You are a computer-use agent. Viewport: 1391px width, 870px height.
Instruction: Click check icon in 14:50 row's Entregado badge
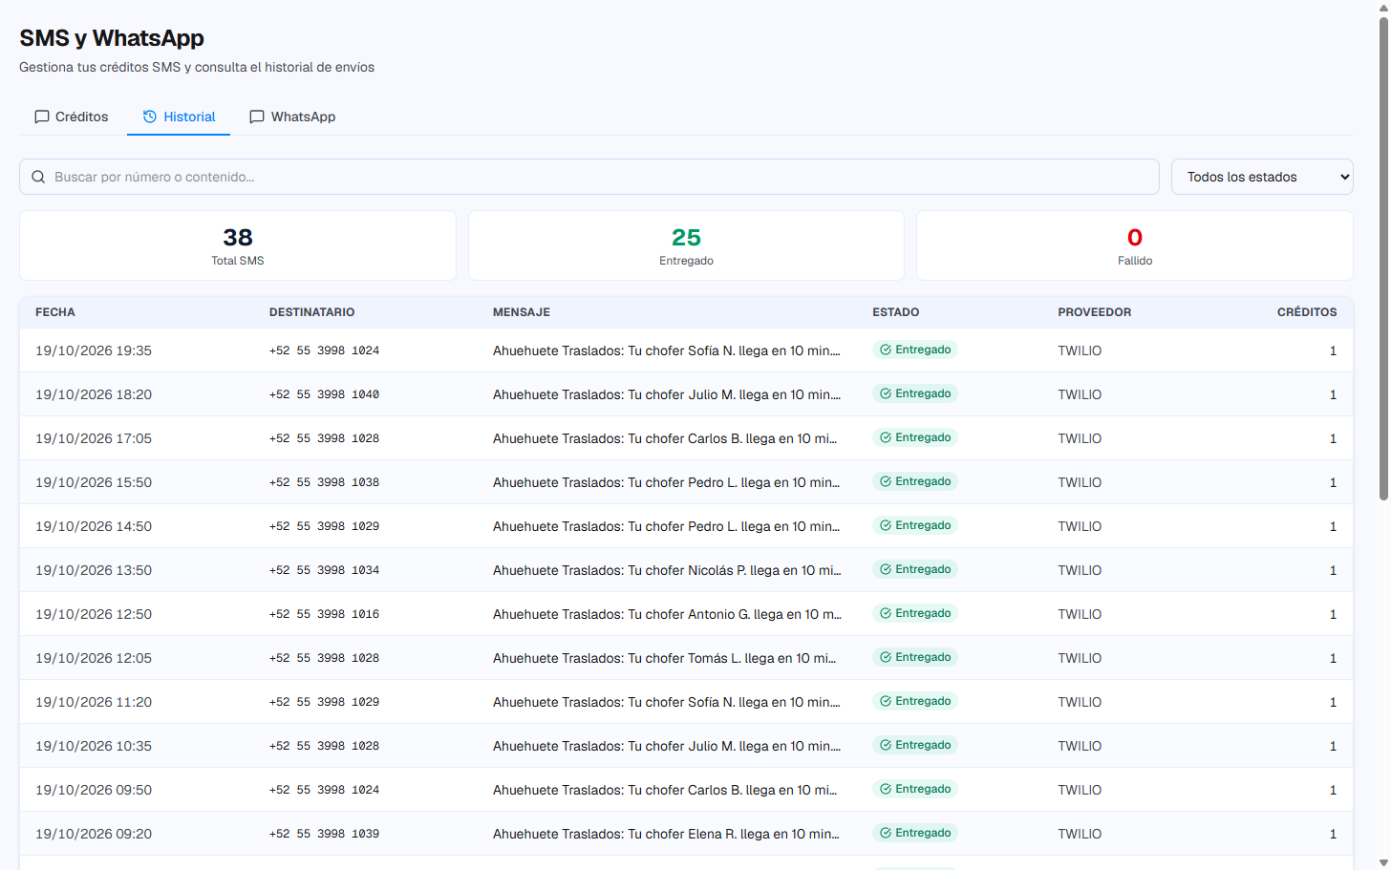(x=886, y=525)
